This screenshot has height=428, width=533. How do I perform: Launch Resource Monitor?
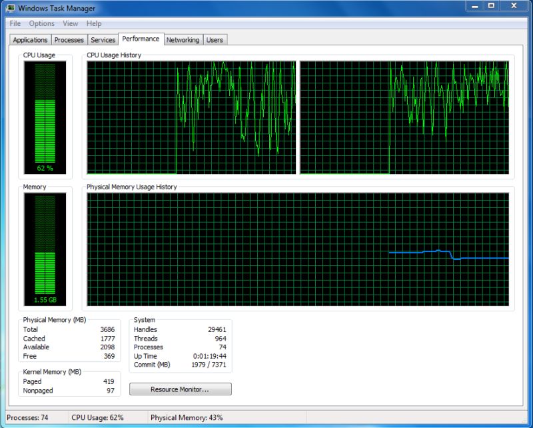coord(179,389)
